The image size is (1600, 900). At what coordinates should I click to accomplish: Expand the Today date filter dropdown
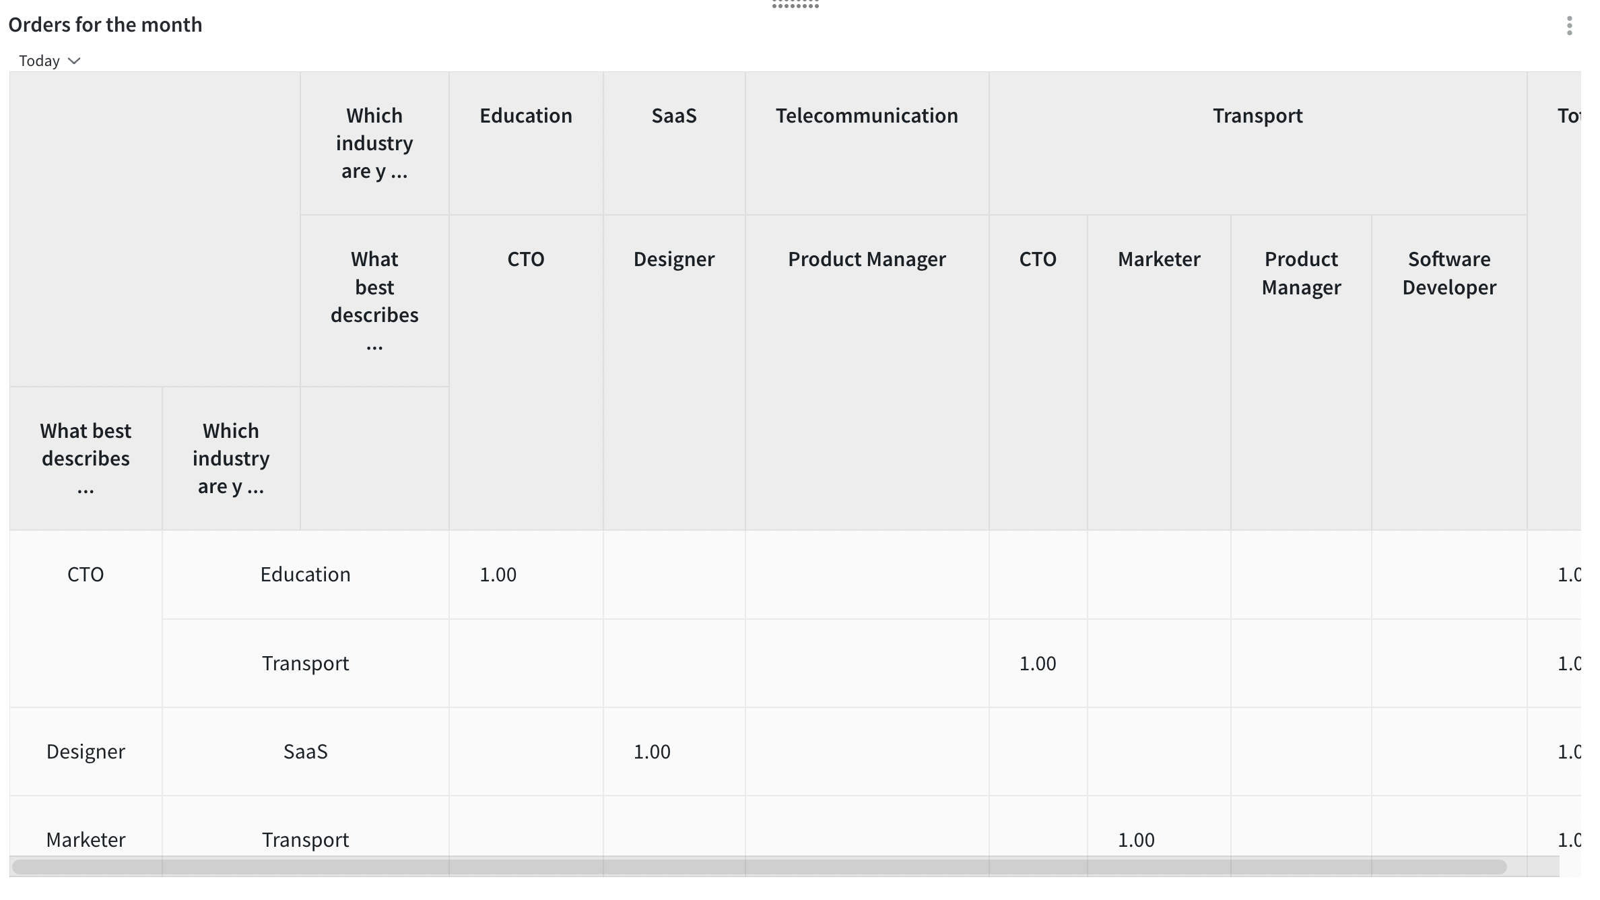pos(40,61)
